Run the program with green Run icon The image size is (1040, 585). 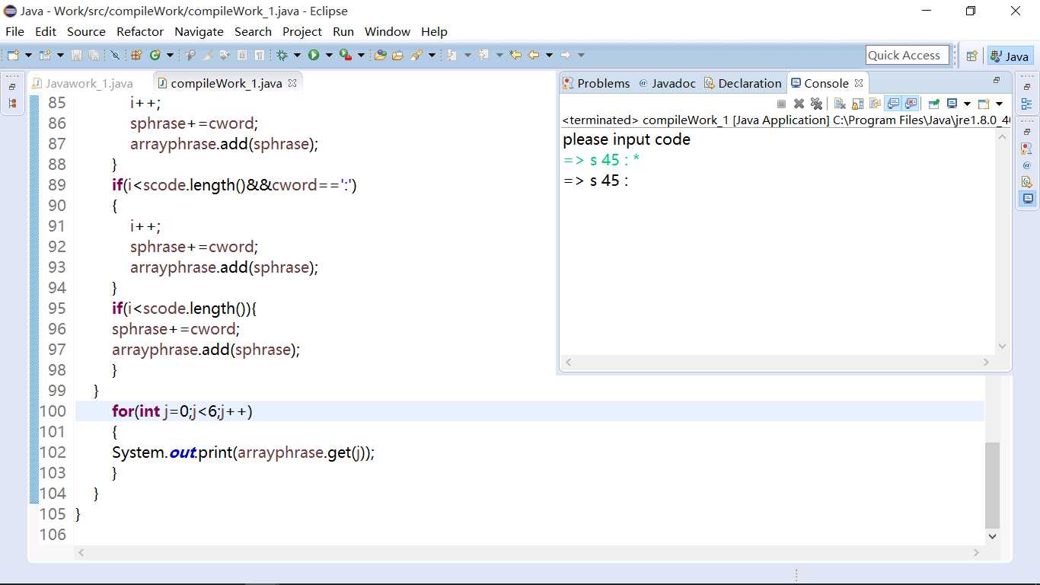click(314, 55)
